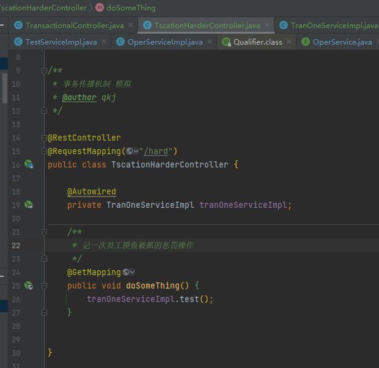Click Spring bean gutter icon on line 16
This screenshot has width=379, height=368.
pos(29,164)
